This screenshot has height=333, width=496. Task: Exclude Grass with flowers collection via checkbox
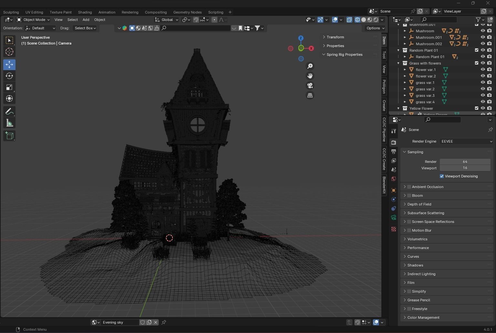coord(477,63)
